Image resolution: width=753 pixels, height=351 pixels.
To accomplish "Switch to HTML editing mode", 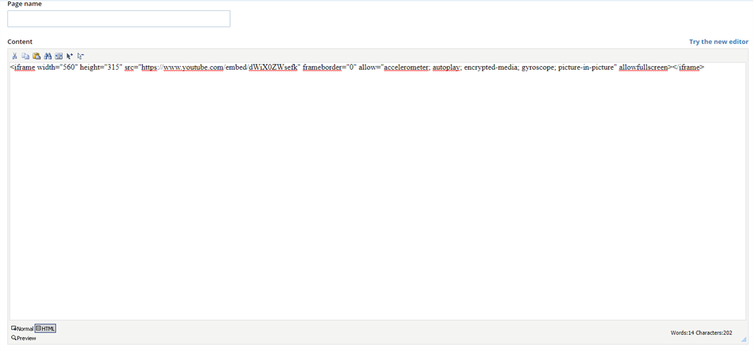I will tap(46, 328).
